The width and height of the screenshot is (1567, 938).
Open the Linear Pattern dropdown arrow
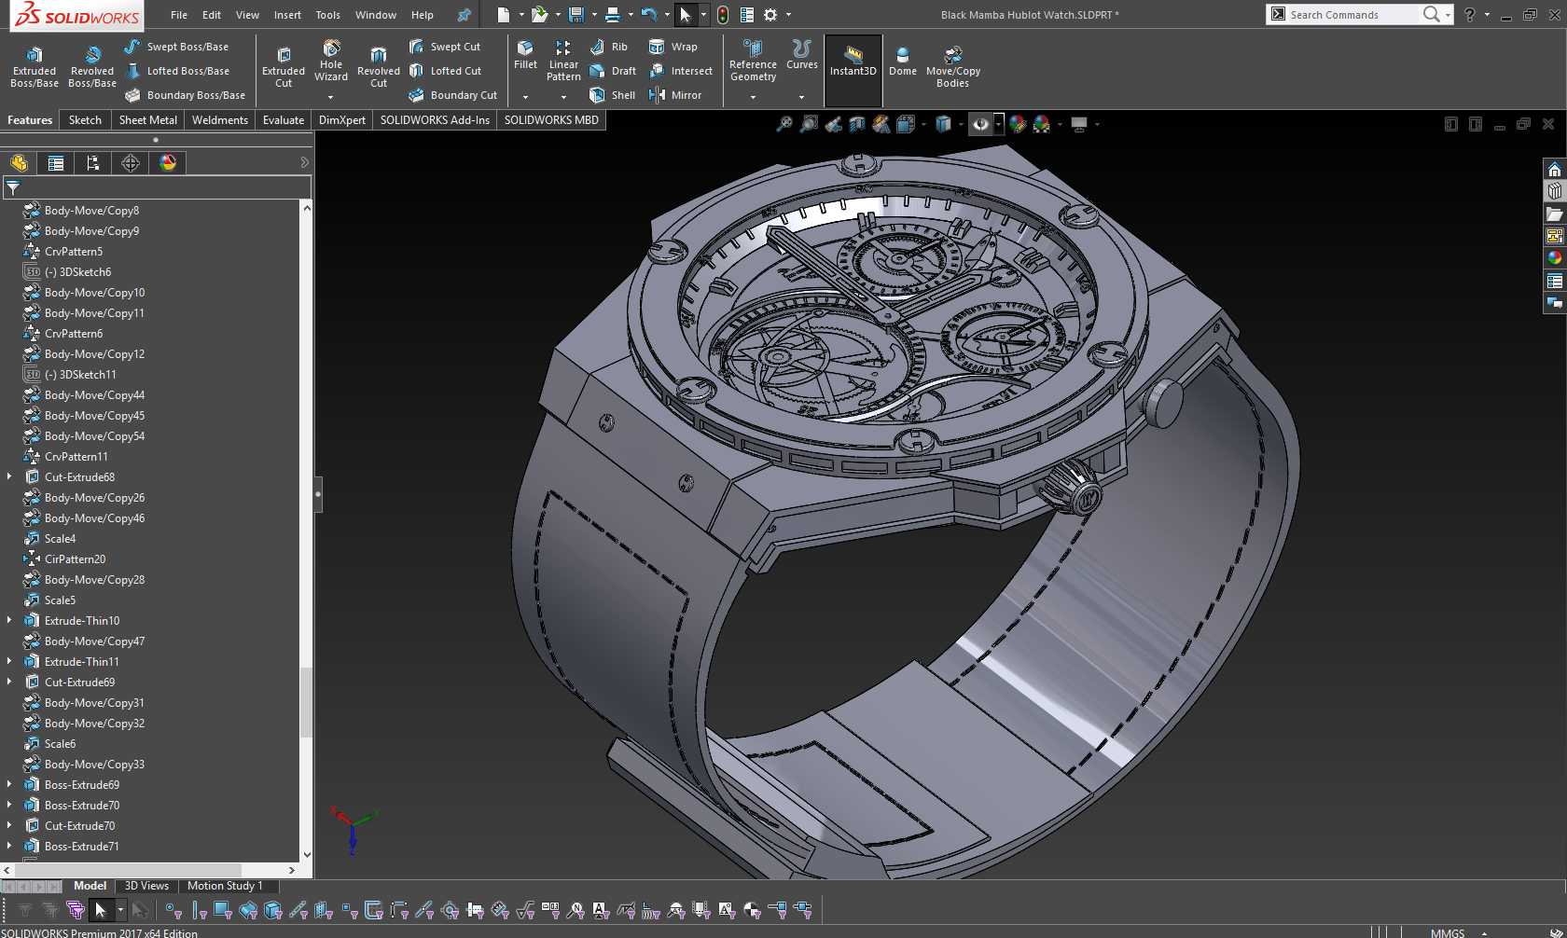[563, 97]
